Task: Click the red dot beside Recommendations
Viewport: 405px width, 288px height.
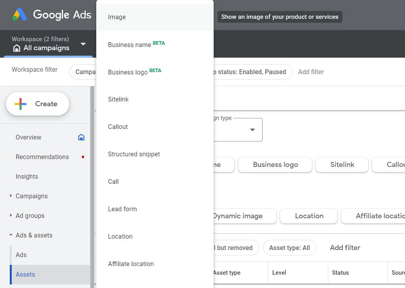Action: (x=83, y=157)
